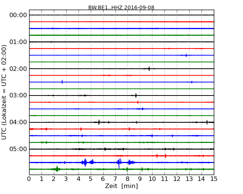Click the 02:00 time label
Image resolution: width=243 pixels, height=194 pixels.
pos(18,69)
